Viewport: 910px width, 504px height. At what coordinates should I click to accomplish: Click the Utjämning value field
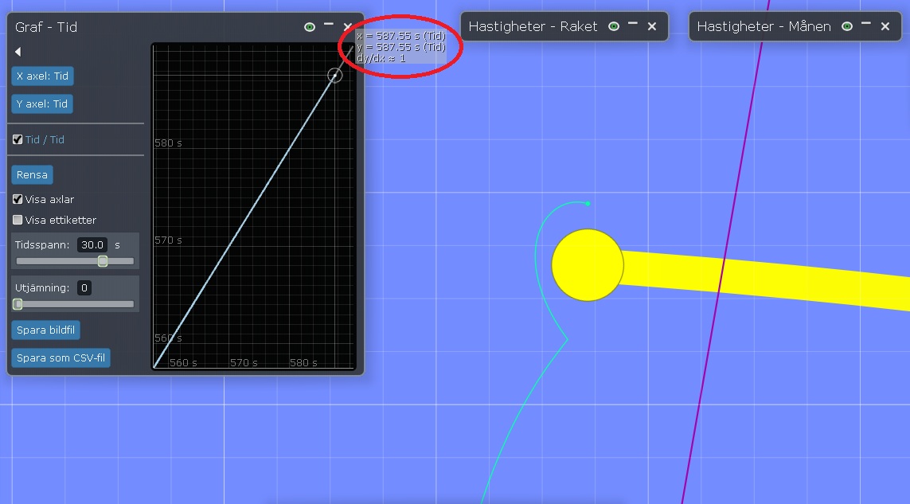(x=84, y=287)
